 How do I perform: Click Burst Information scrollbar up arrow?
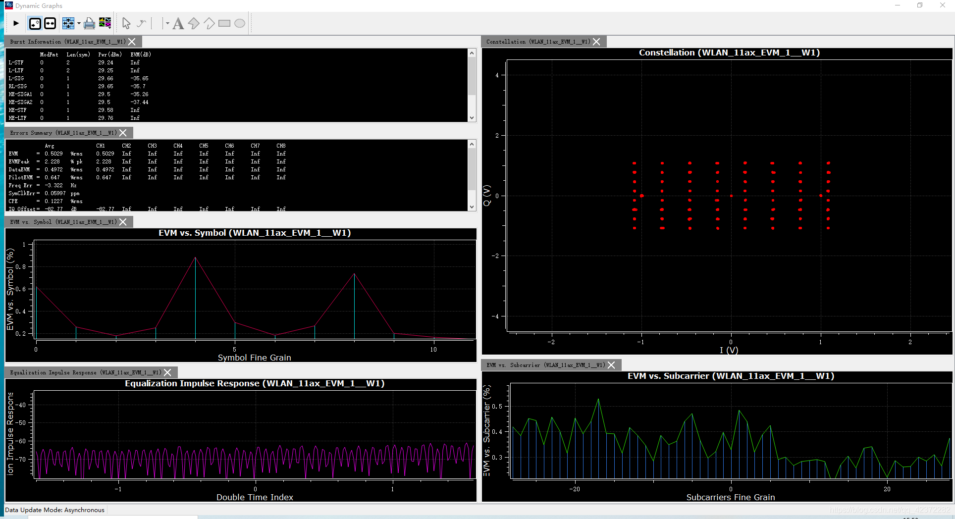click(x=472, y=53)
